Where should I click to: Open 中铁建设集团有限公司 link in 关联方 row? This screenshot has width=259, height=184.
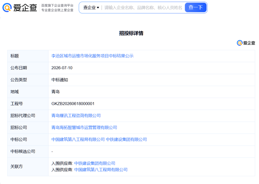(95, 163)
